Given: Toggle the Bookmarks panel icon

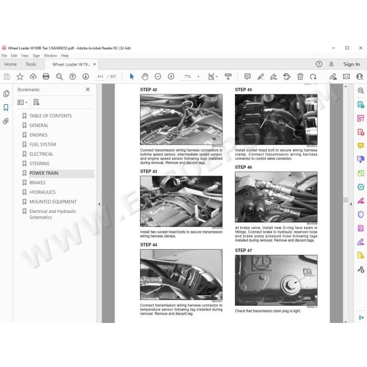Looking at the screenshot, I should tap(6, 107).
